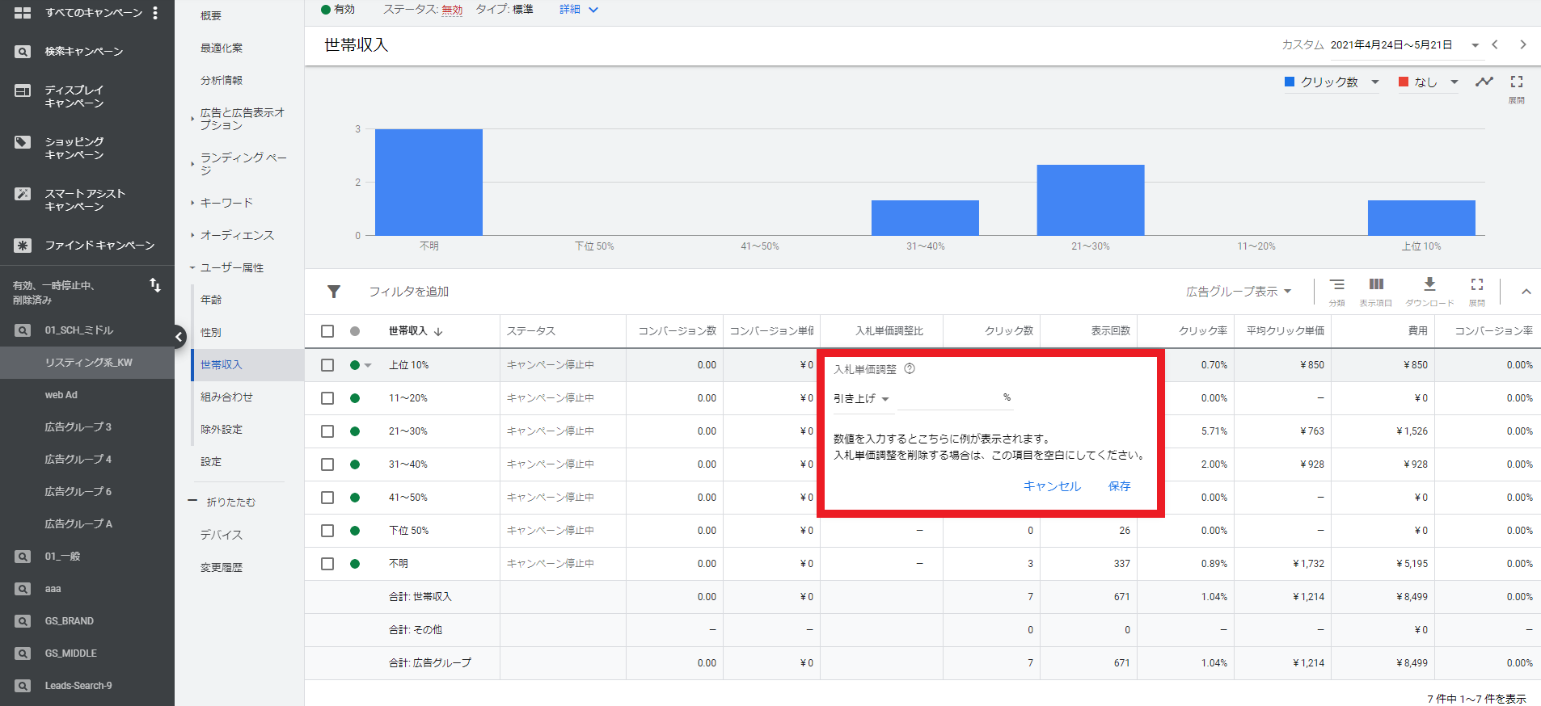Screen dimensions: 1541x706
Task: Click the help icon next to 入札単価調整
Action: click(910, 368)
